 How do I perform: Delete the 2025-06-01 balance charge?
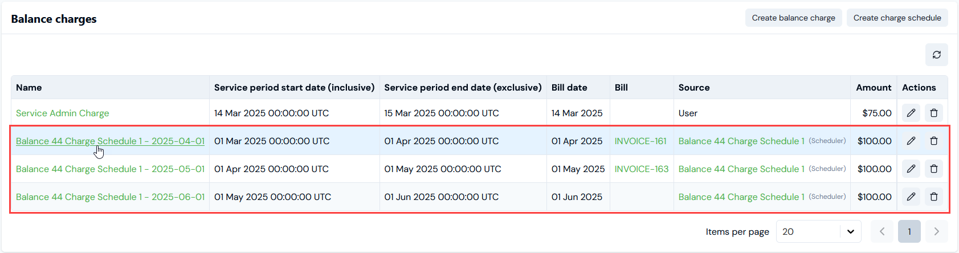point(934,197)
